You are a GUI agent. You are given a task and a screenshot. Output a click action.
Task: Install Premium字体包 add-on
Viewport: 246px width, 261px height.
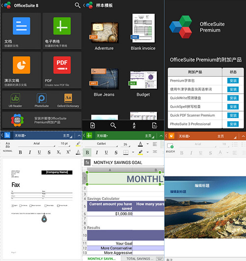pos(233,81)
